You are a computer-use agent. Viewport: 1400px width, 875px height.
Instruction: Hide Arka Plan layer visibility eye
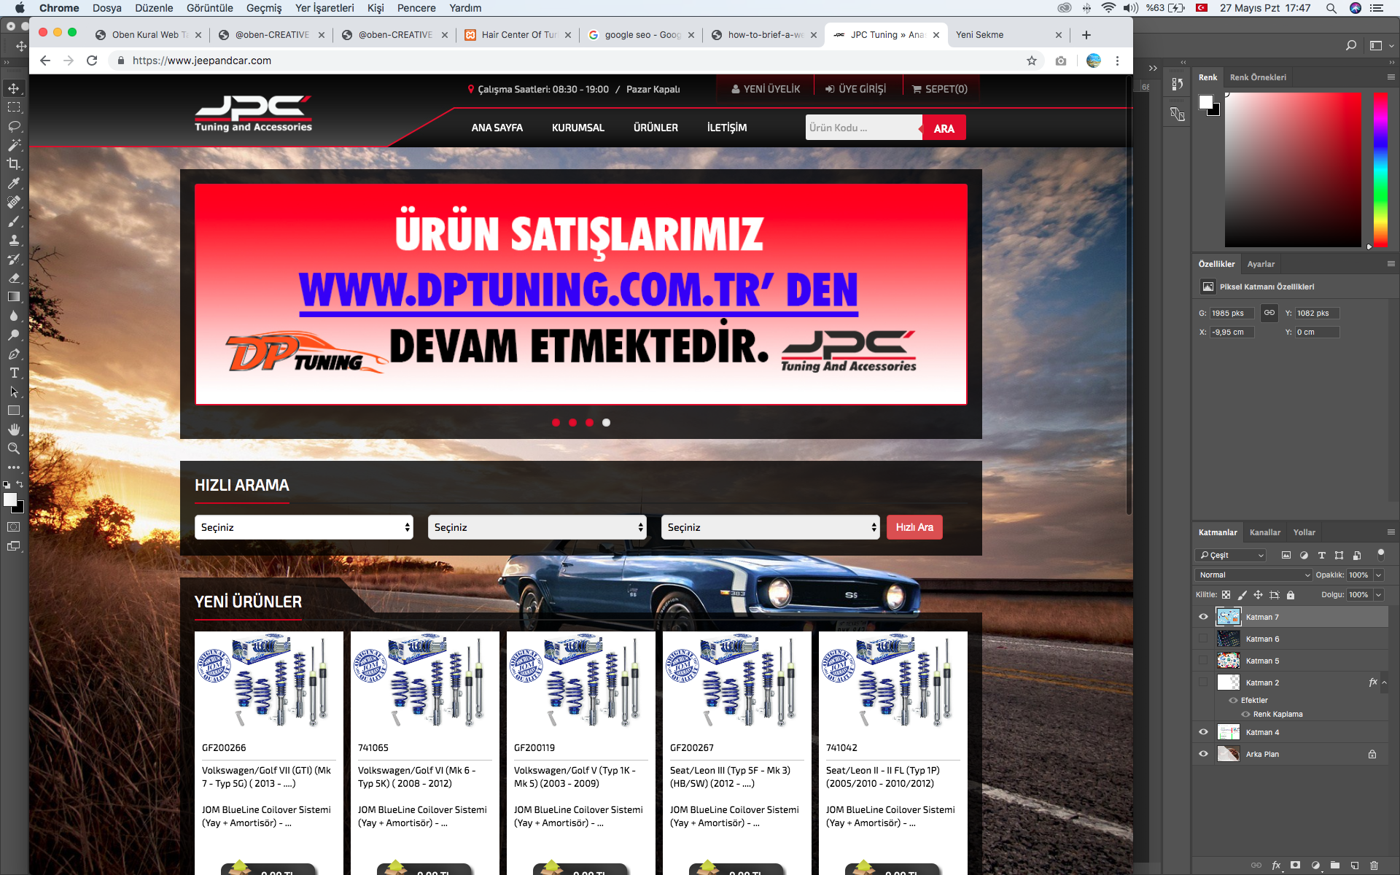click(x=1203, y=754)
